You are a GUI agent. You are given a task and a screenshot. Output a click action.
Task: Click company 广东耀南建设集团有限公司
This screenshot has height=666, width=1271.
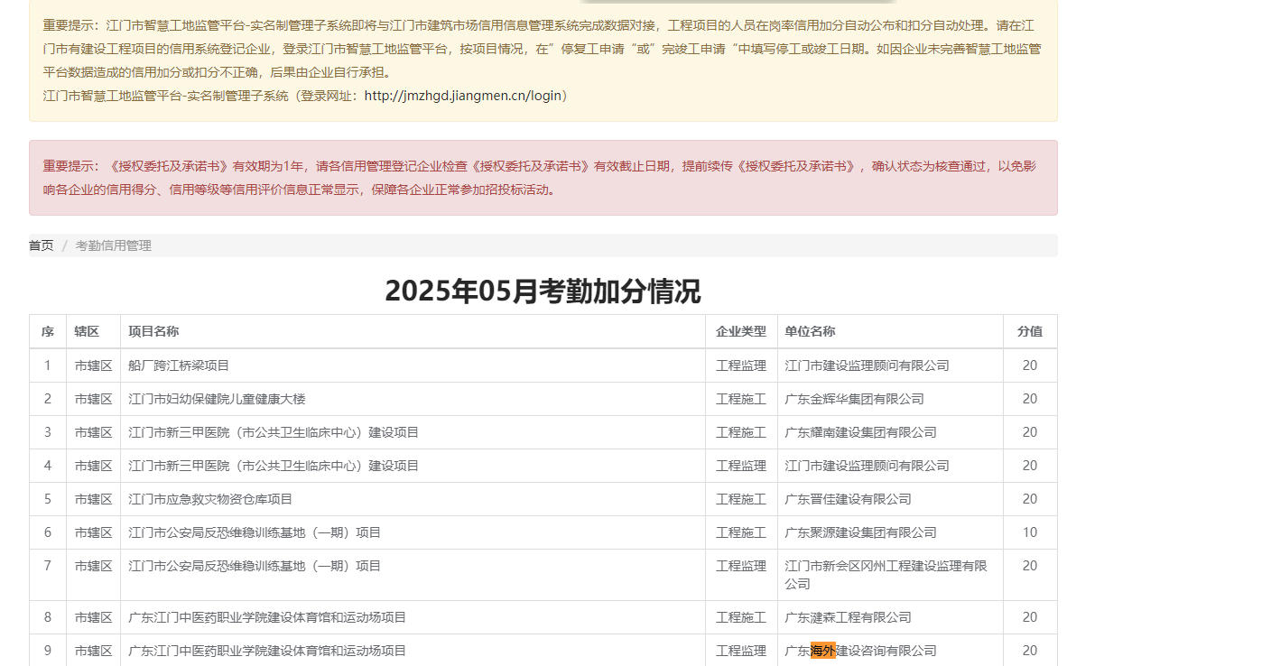[x=860, y=432]
